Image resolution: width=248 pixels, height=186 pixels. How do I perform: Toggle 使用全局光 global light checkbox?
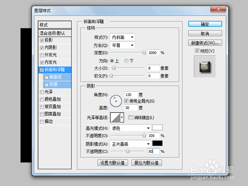click(x=126, y=101)
